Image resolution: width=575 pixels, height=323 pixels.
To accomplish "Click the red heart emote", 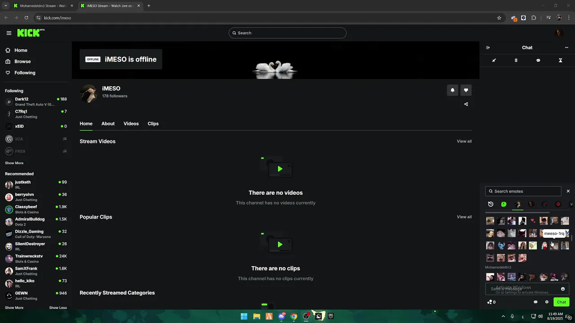I will coord(533,221).
